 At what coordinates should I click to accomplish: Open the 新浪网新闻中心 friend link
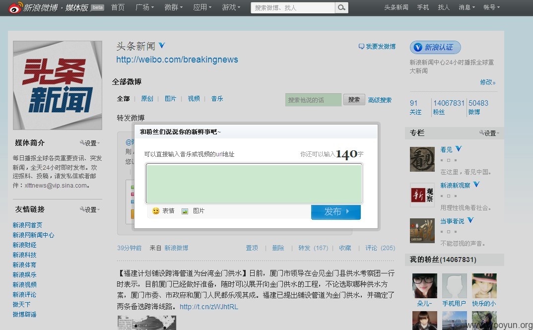coord(33,235)
